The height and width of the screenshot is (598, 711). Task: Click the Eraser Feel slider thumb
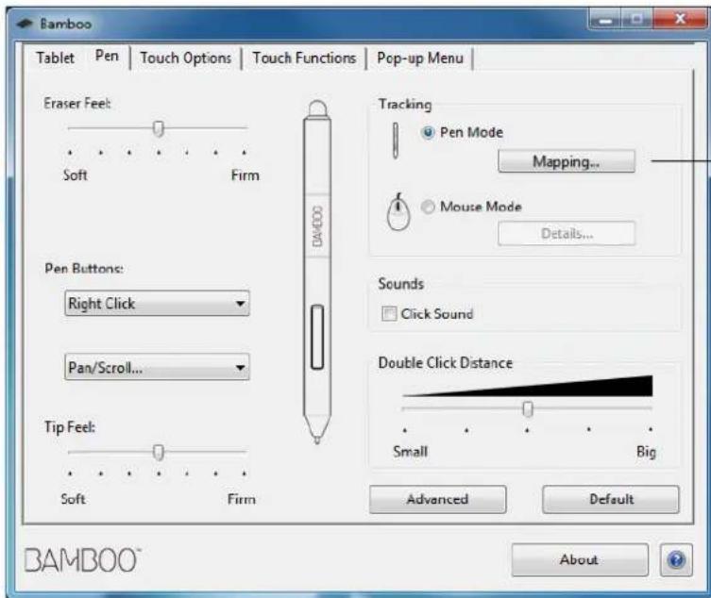[159, 128]
